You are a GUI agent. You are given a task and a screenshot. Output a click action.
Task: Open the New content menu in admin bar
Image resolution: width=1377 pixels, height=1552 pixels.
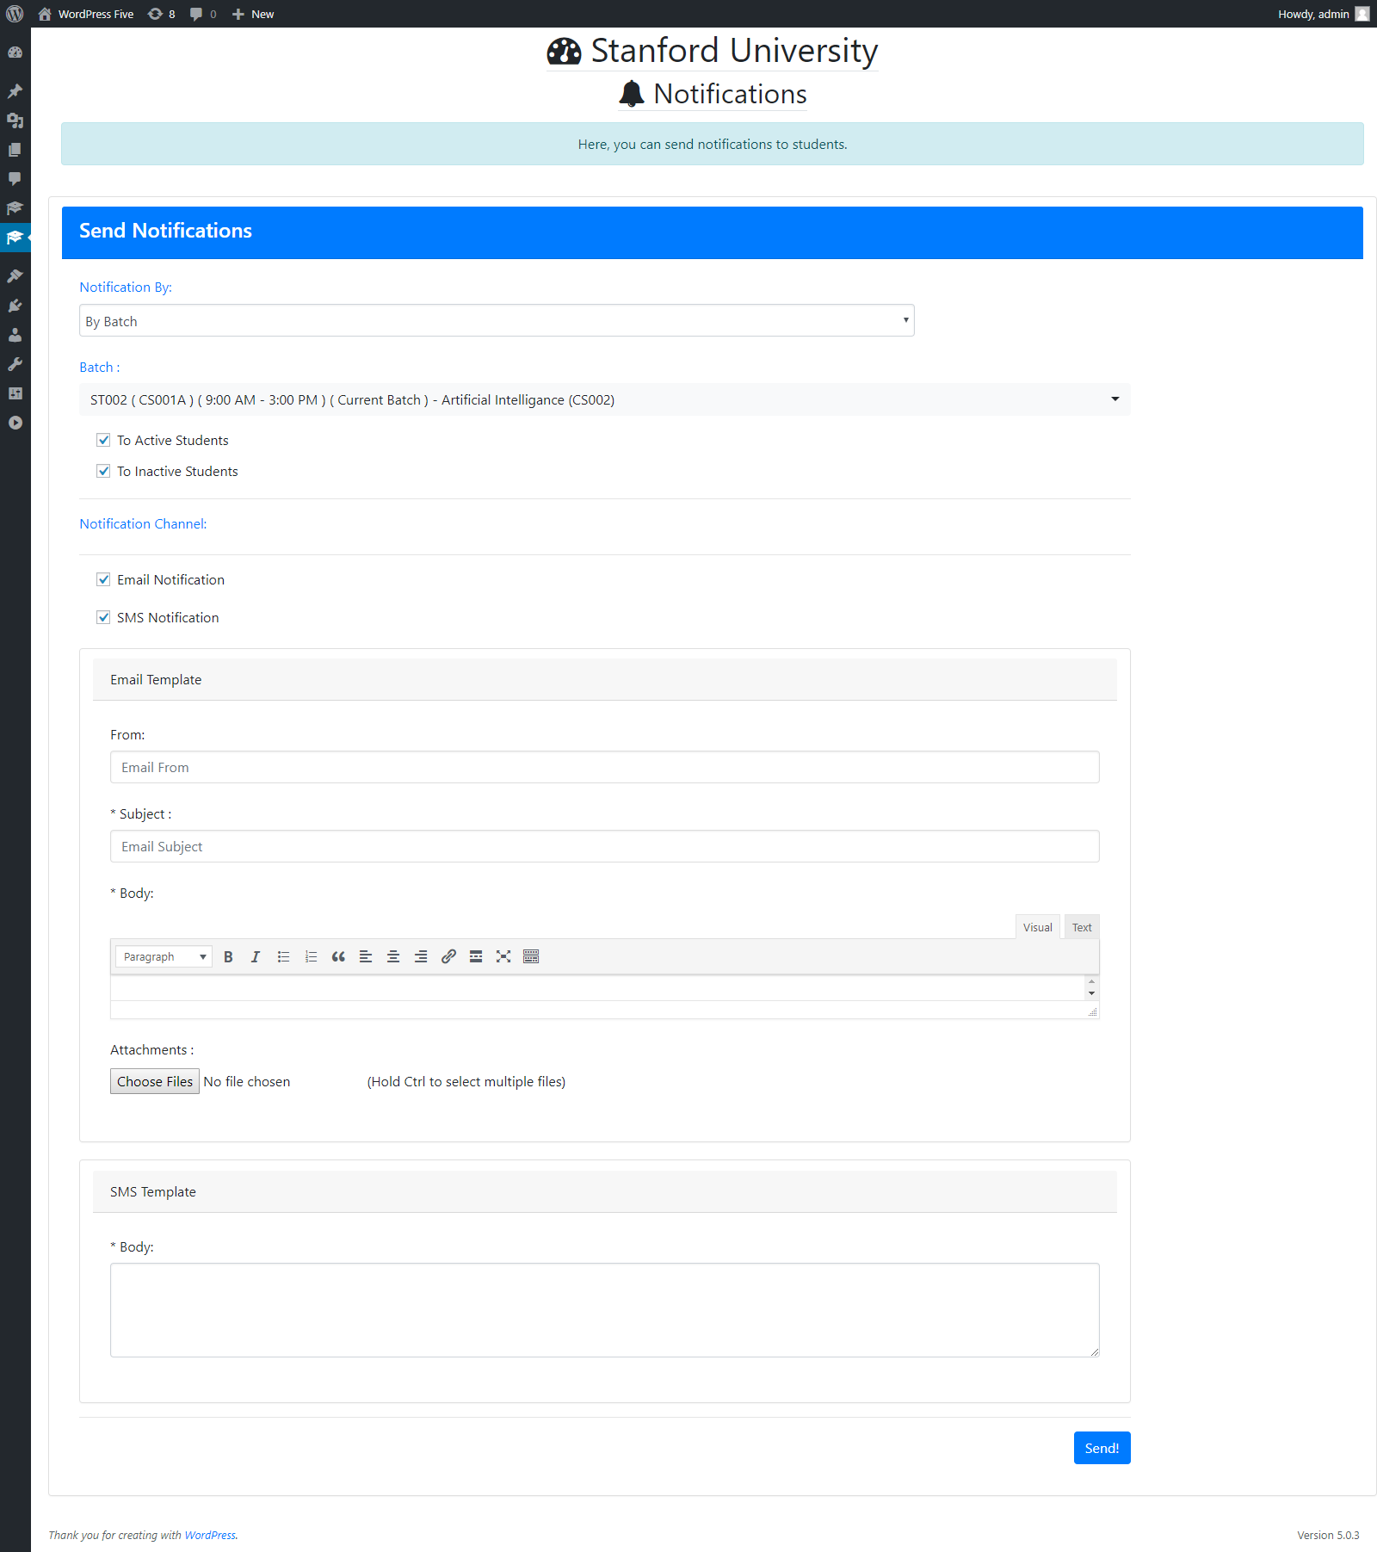[x=253, y=14]
